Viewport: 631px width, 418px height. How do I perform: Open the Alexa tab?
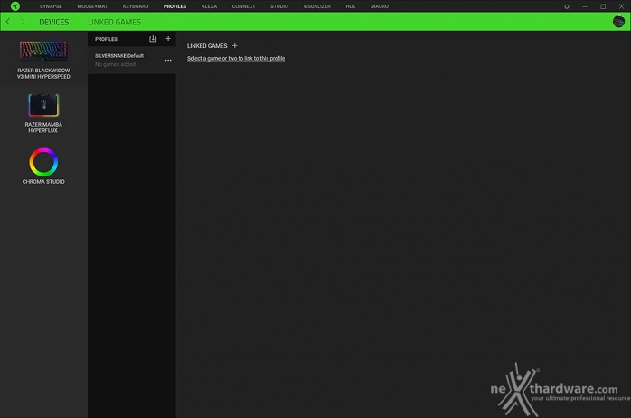pos(209,6)
